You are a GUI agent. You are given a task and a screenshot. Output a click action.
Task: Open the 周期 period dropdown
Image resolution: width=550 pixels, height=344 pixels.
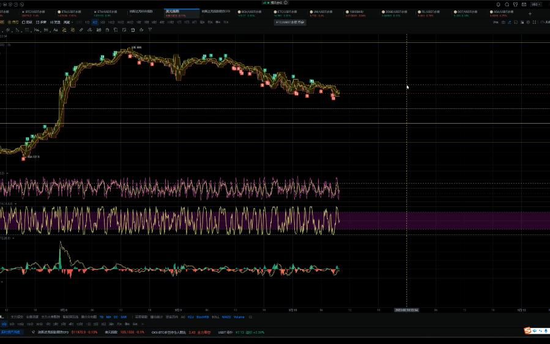pyautogui.click(x=67, y=22)
